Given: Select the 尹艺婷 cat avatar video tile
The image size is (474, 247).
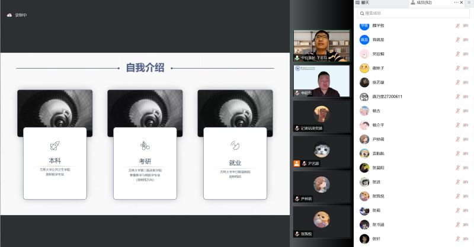Looking at the screenshot, I should pyautogui.click(x=322, y=150).
